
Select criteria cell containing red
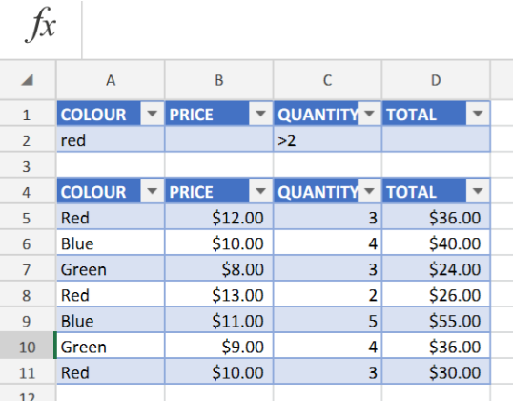(x=111, y=140)
